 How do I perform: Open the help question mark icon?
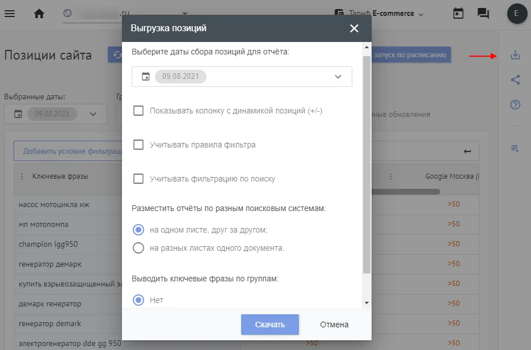[515, 104]
